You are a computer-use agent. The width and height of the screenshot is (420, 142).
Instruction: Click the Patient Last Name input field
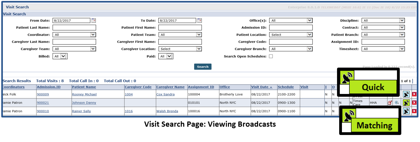pos(74,28)
